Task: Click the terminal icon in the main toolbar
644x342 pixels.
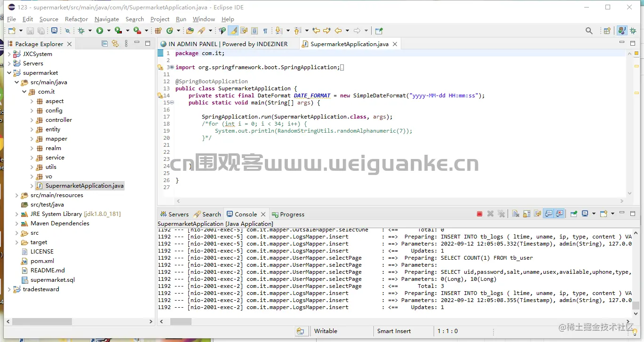Action: 54,31
